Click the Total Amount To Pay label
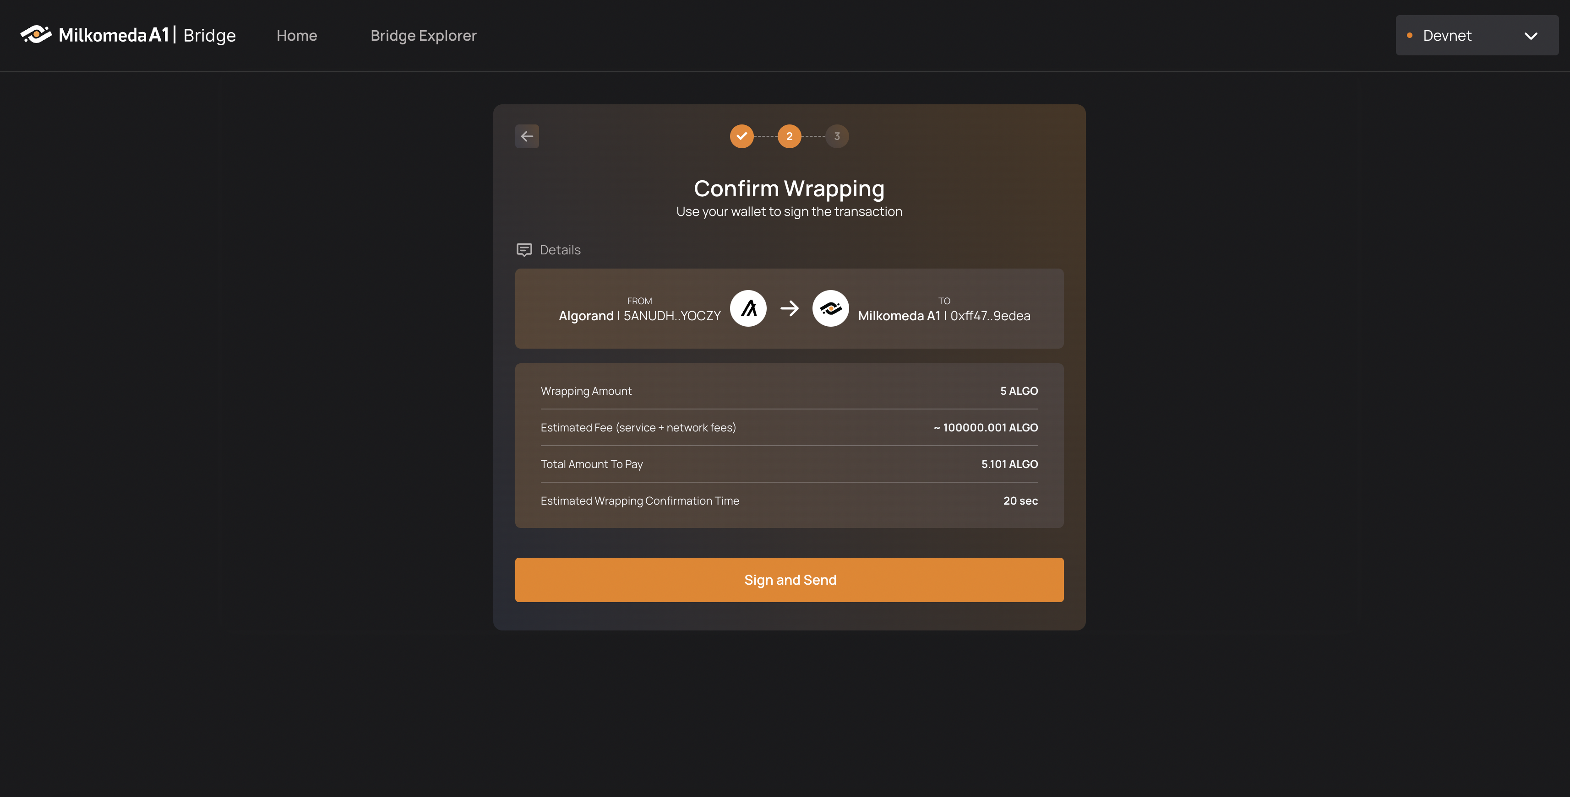The width and height of the screenshot is (1570, 797). pyautogui.click(x=592, y=464)
